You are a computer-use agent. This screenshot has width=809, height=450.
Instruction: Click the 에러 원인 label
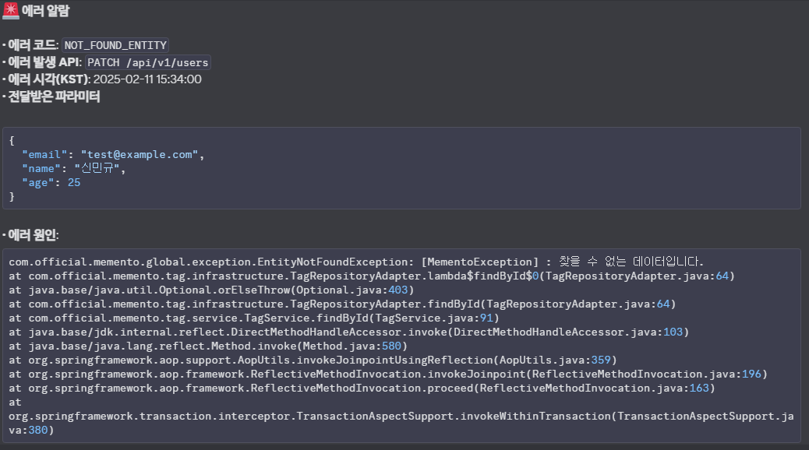point(32,235)
